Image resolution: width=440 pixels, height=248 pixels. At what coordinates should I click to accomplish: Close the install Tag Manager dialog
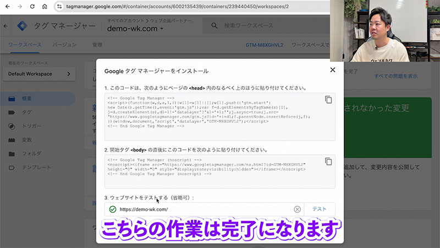(x=333, y=70)
